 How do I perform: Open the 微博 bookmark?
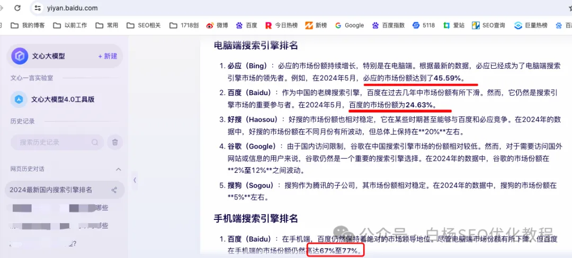click(x=217, y=25)
